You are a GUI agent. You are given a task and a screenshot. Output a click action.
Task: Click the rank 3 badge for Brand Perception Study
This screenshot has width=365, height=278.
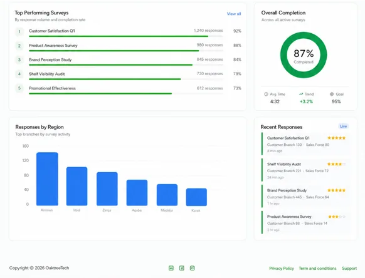[x=19, y=60]
